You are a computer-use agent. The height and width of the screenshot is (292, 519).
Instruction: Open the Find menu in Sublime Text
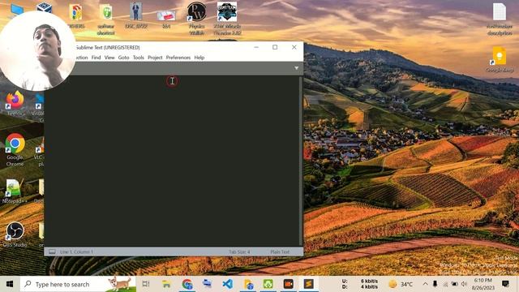(x=96, y=58)
